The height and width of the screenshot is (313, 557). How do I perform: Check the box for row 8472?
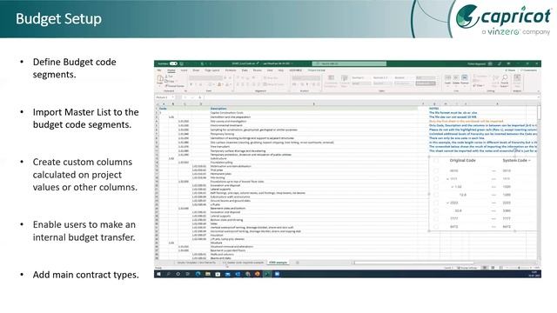[436, 227]
